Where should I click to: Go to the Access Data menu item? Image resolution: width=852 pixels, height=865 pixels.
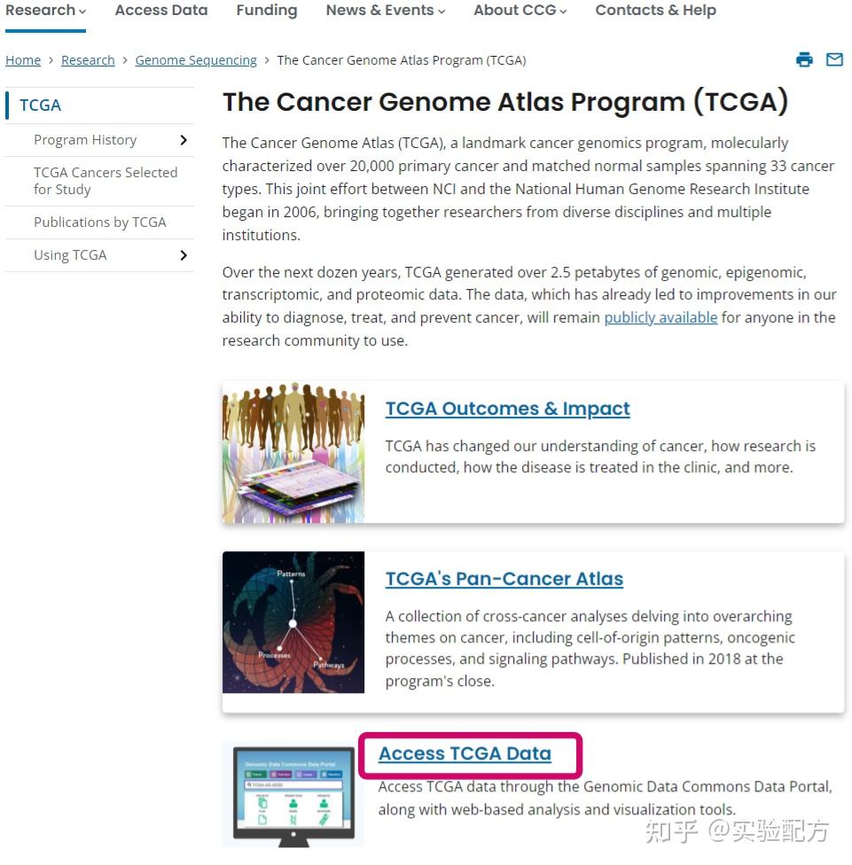click(x=161, y=11)
